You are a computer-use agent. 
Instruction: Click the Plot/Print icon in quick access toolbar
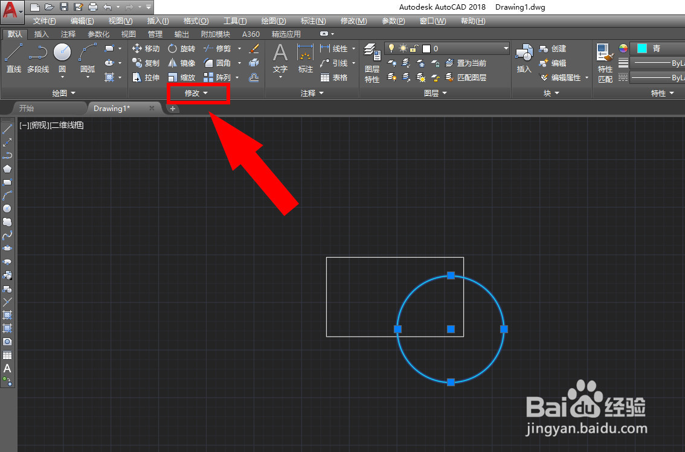coord(92,7)
